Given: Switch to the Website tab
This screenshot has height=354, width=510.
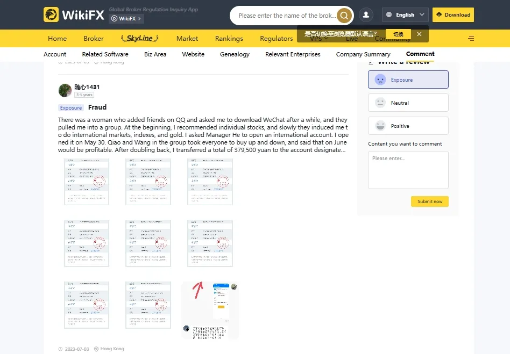Looking at the screenshot, I should tap(193, 54).
